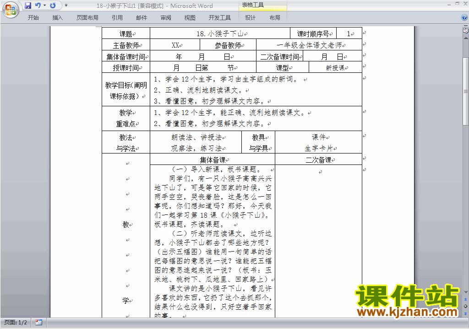The height and width of the screenshot is (329, 469).
Task: Click the 教法与学法 label cell
Action: [x=126, y=143]
